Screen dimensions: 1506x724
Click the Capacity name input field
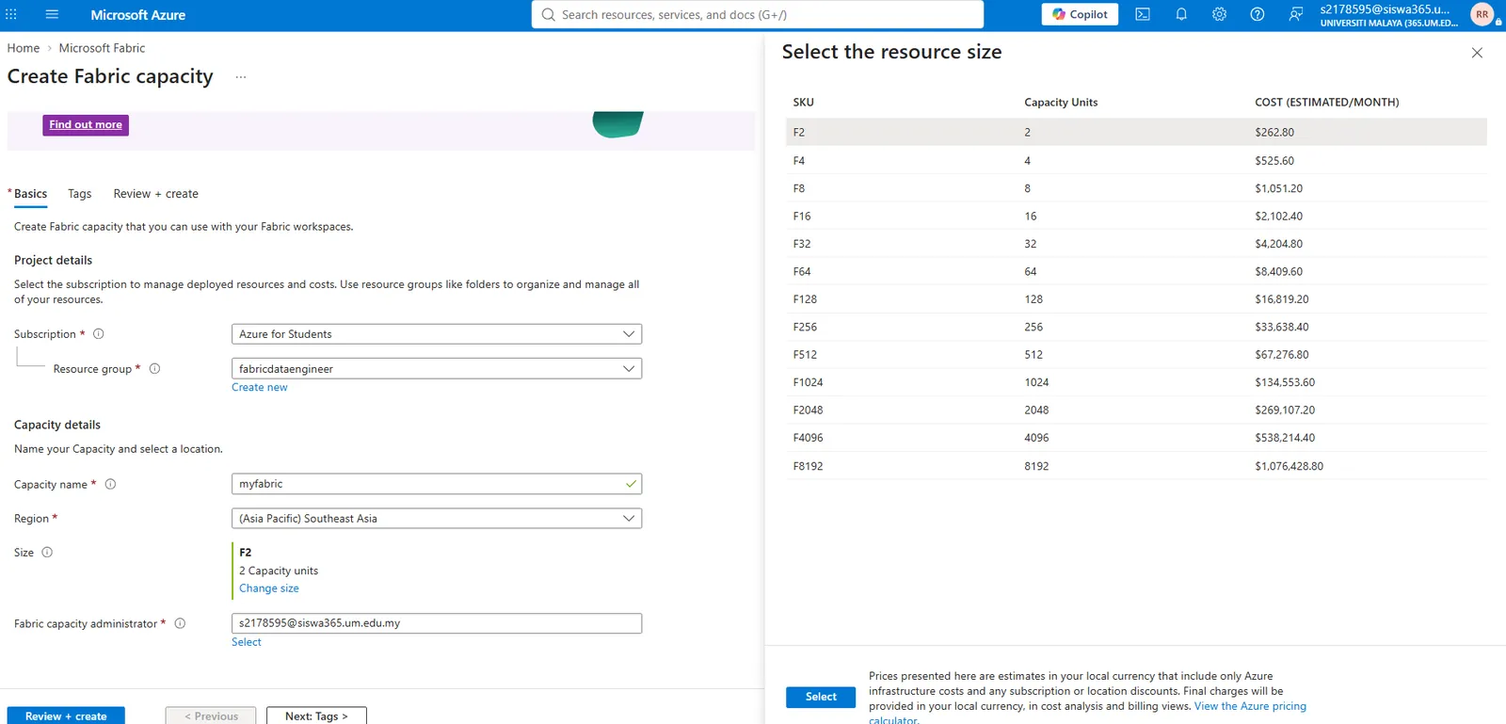pyautogui.click(x=437, y=484)
